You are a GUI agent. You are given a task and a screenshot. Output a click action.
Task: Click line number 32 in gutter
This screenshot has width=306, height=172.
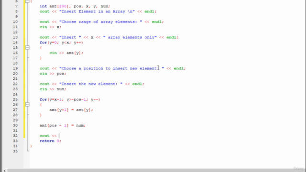(x=15, y=136)
